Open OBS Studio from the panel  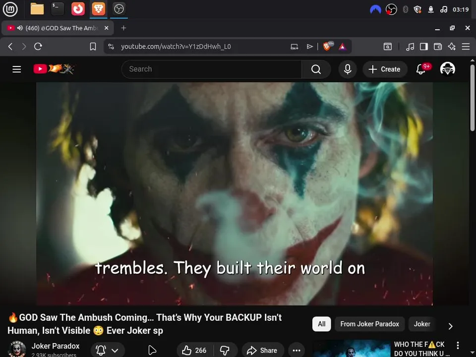(119, 9)
